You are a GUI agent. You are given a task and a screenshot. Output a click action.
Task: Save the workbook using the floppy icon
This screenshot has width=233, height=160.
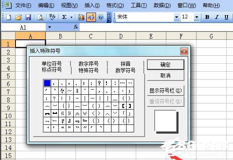click(x=28, y=17)
